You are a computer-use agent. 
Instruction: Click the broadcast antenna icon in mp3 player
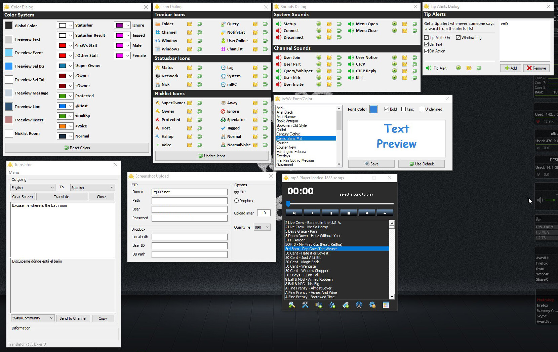click(359, 305)
